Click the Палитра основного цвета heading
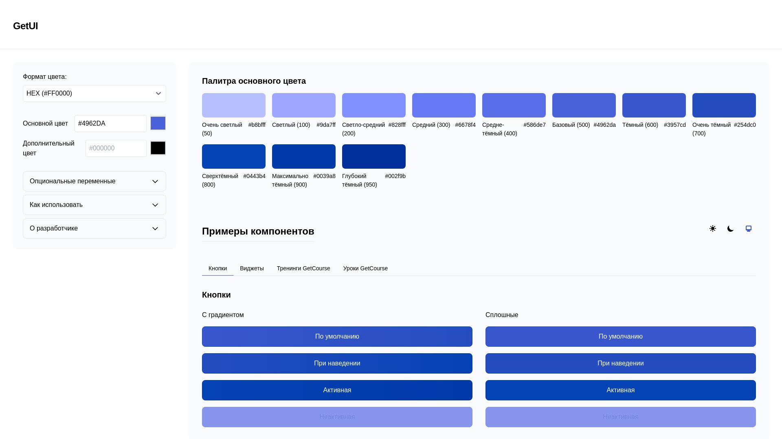The width and height of the screenshot is (782, 439). [254, 81]
